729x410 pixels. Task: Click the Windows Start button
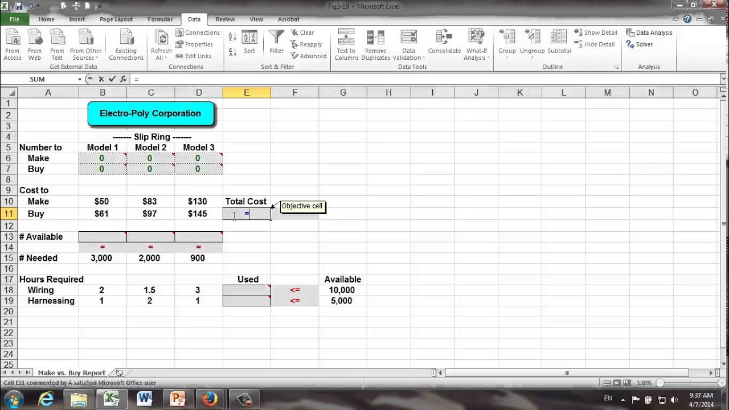pyautogui.click(x=14, y=399)
